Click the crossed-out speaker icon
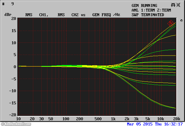Screen dimensions: 185x126 point(178,5)
